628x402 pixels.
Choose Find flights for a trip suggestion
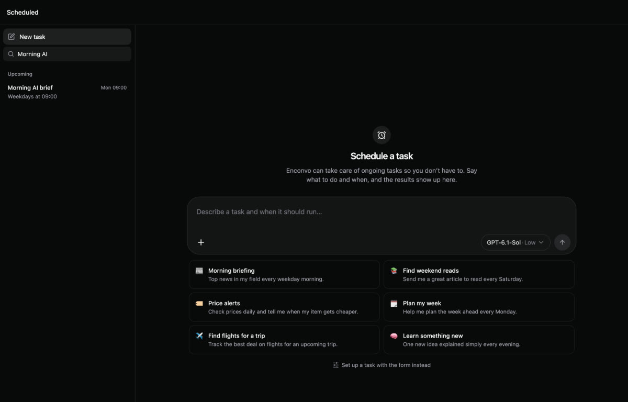click(284, 340)
